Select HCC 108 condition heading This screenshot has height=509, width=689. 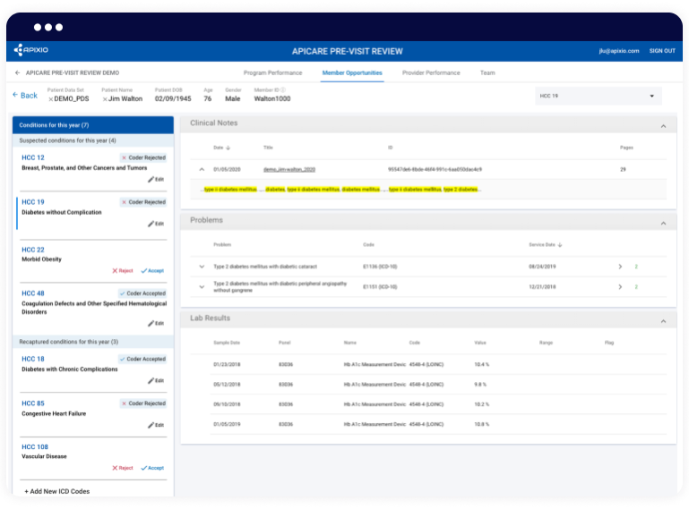tap(35, 446)
